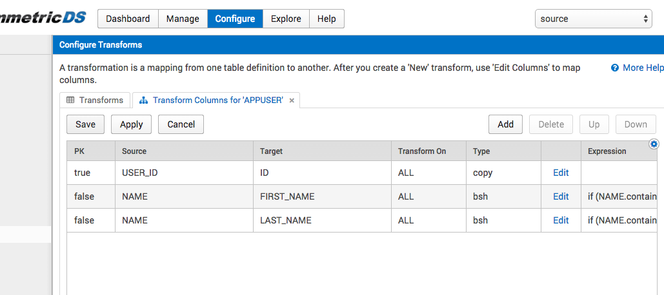
Task: Open the Dashboard menu
Action: point(128,19)
